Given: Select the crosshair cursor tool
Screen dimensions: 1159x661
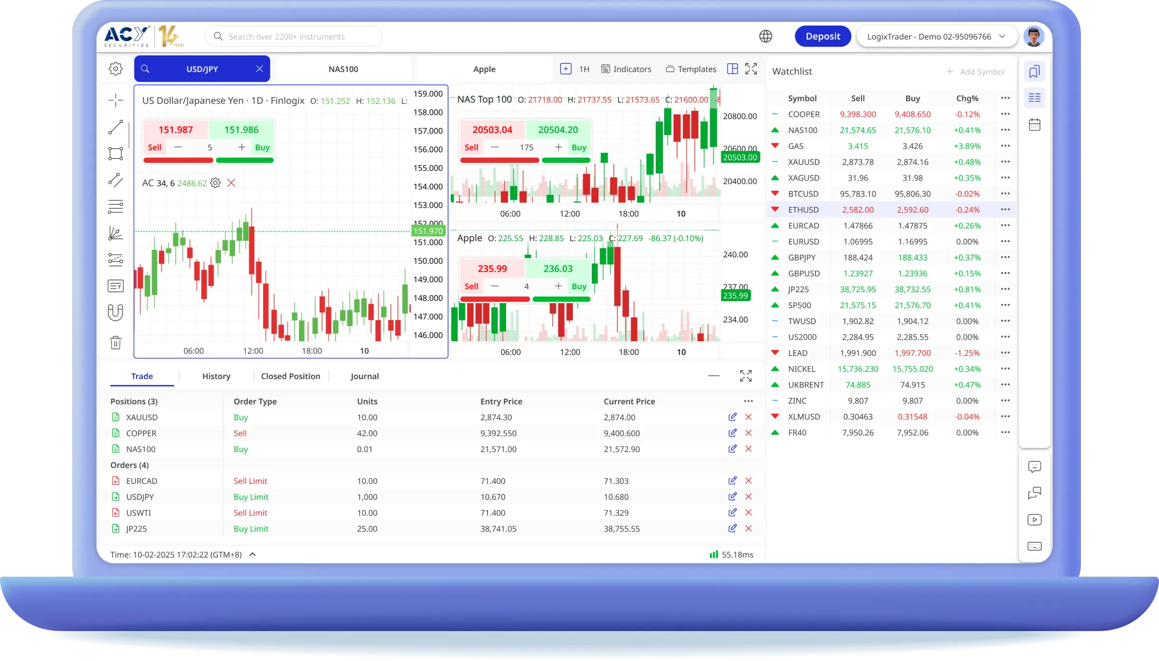Looking at the screenshot, I should click(x=116, y=100).
